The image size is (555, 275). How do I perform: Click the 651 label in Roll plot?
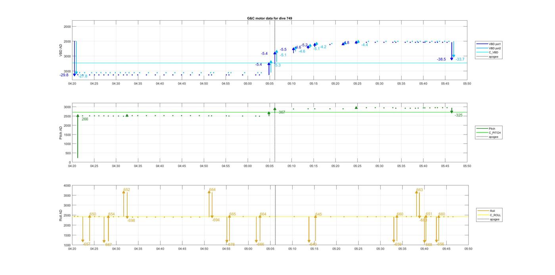429,214
